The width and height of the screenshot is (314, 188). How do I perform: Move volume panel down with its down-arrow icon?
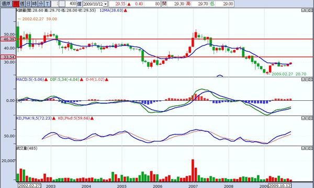coord(303,148)
